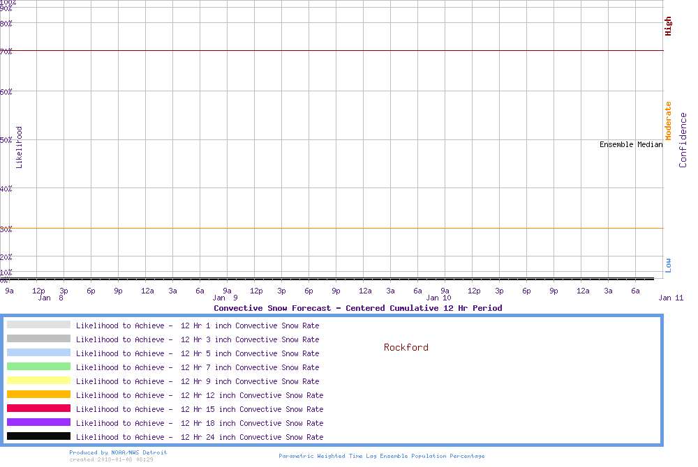Pick the red 15 inch legend swatch
698x467 pixels.
[38, 408]
